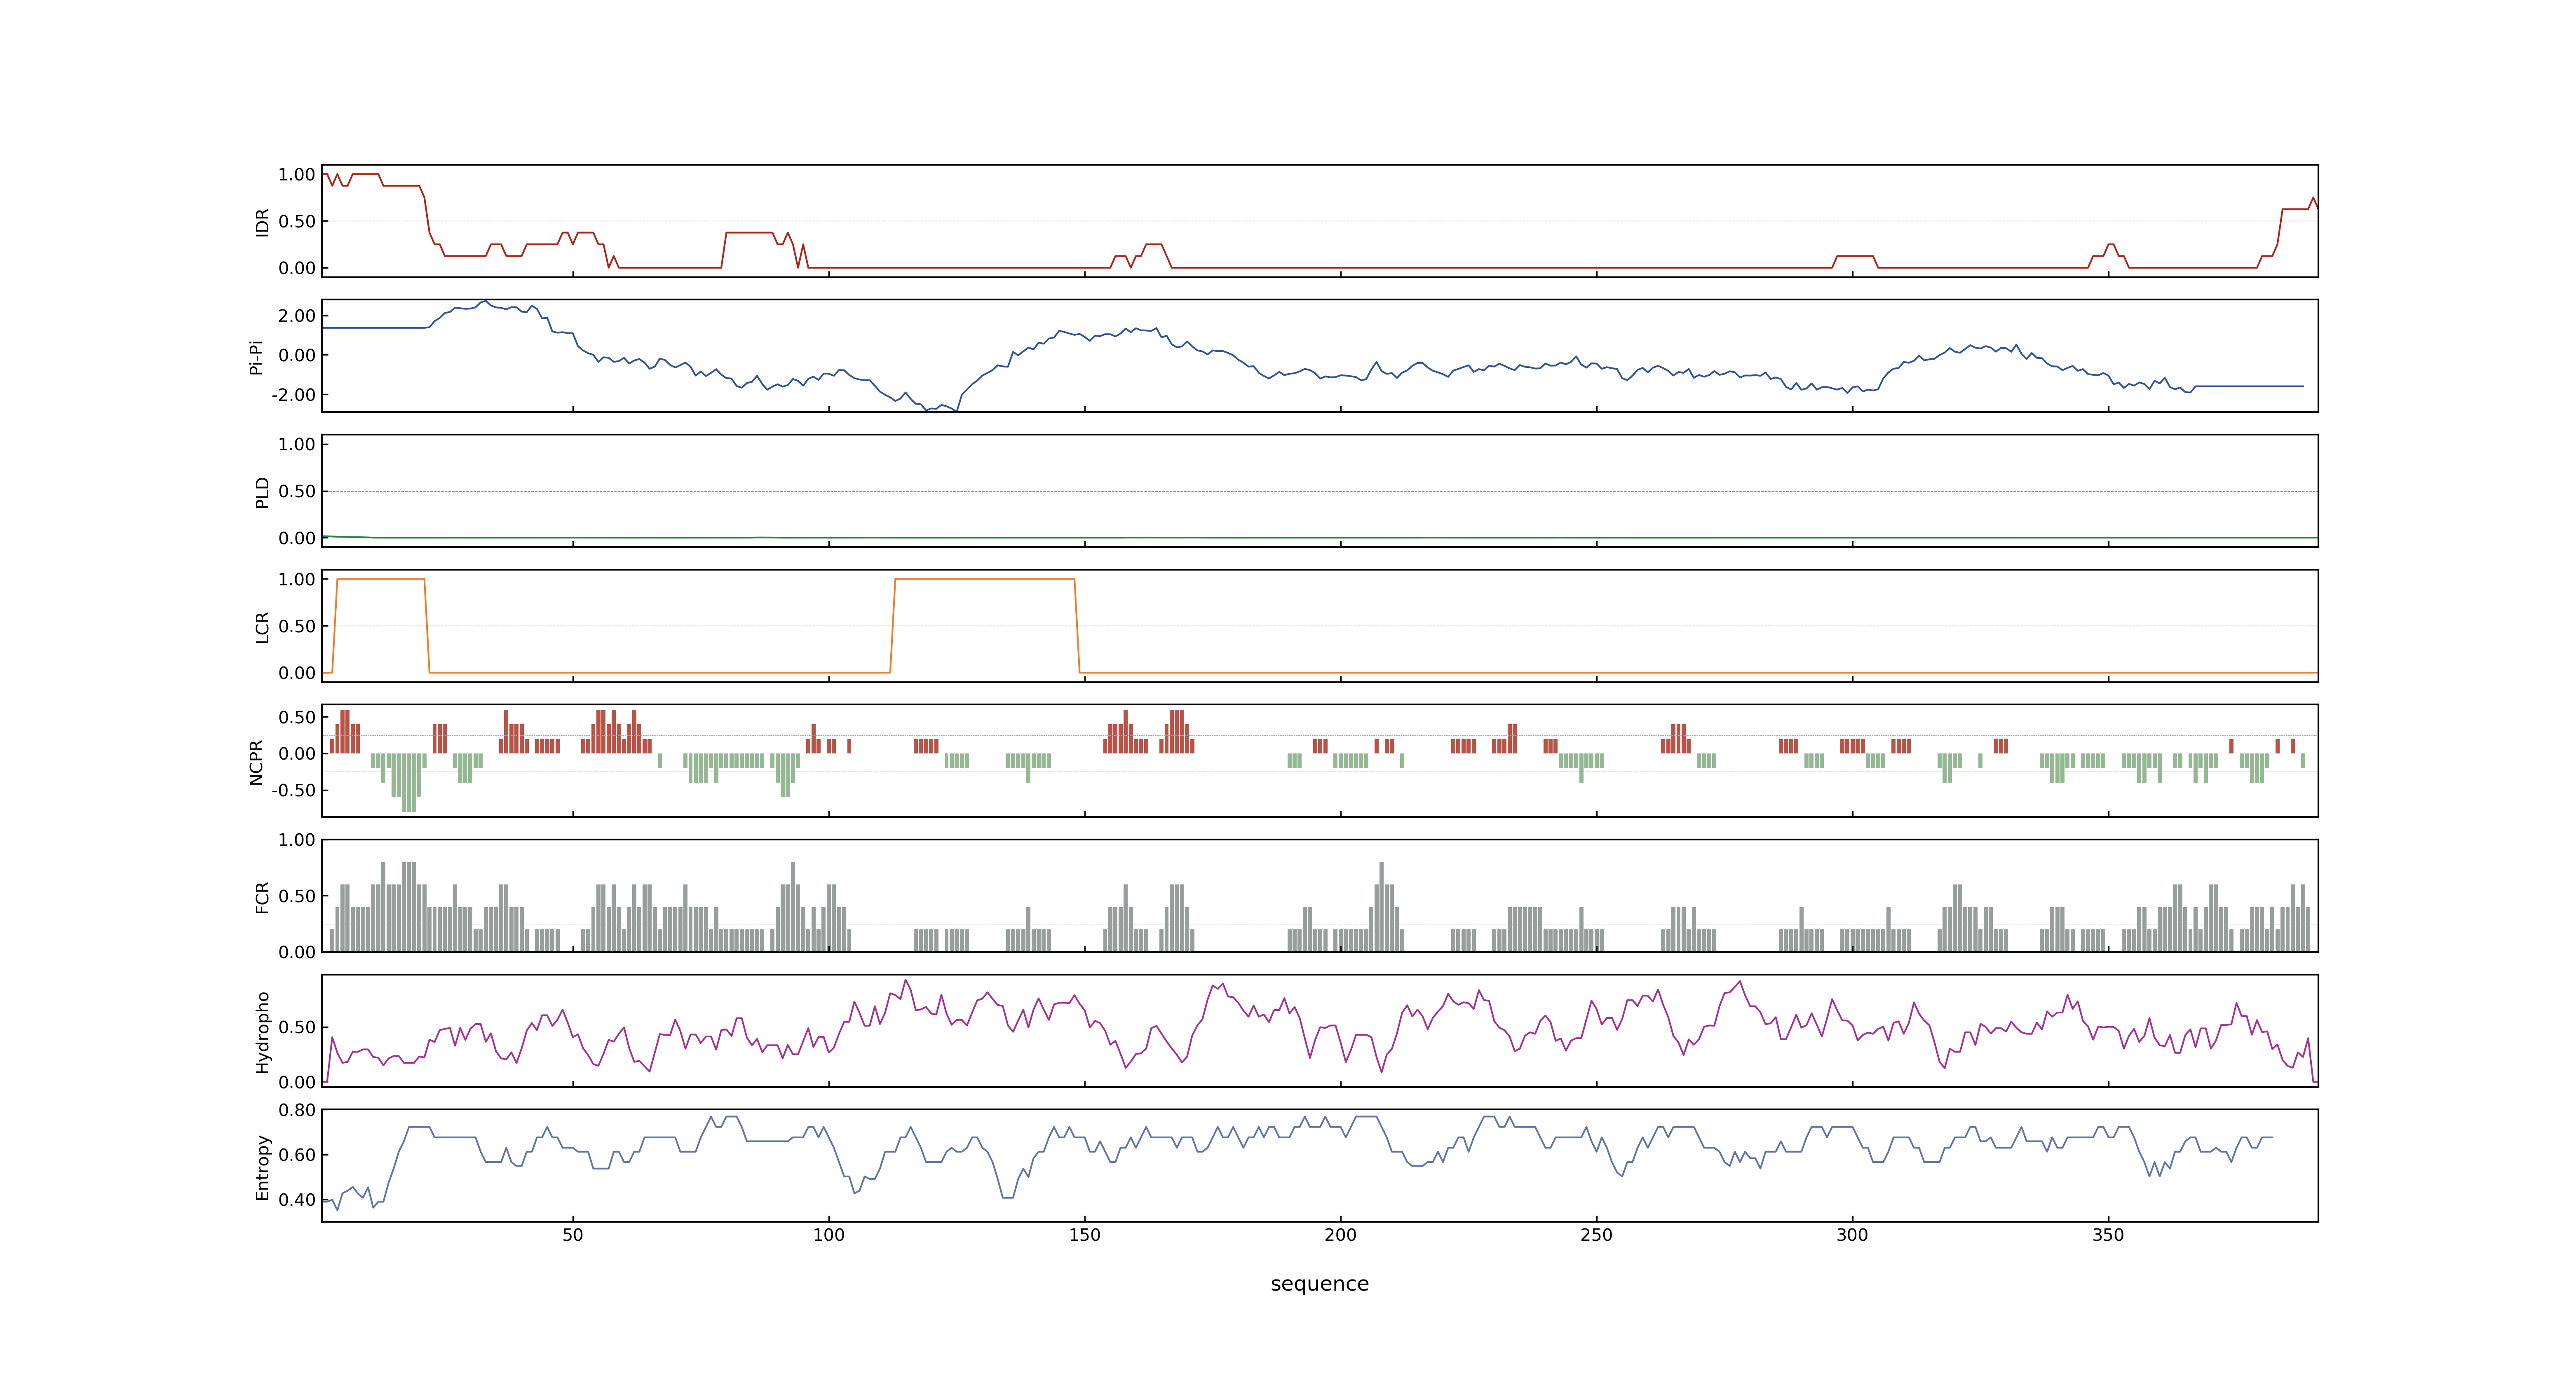Click the x-axis tick label 350
The width and height of the screenshot is (2576, 1373).
click(x=2108, y=1235)
